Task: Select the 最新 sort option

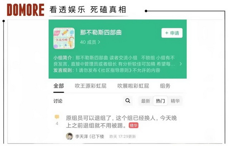Action: (x=146, y=101)
